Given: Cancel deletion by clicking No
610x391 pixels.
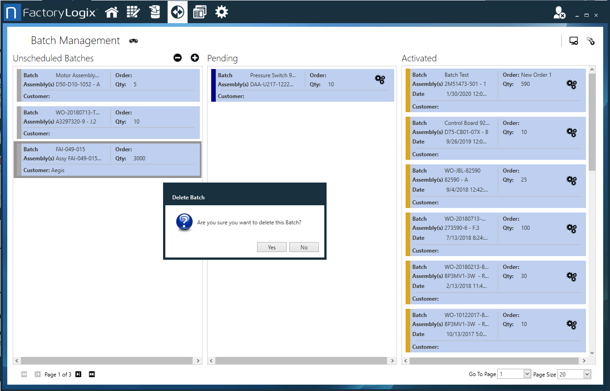Looking at the screenshot, I should [x=304, y=247].
